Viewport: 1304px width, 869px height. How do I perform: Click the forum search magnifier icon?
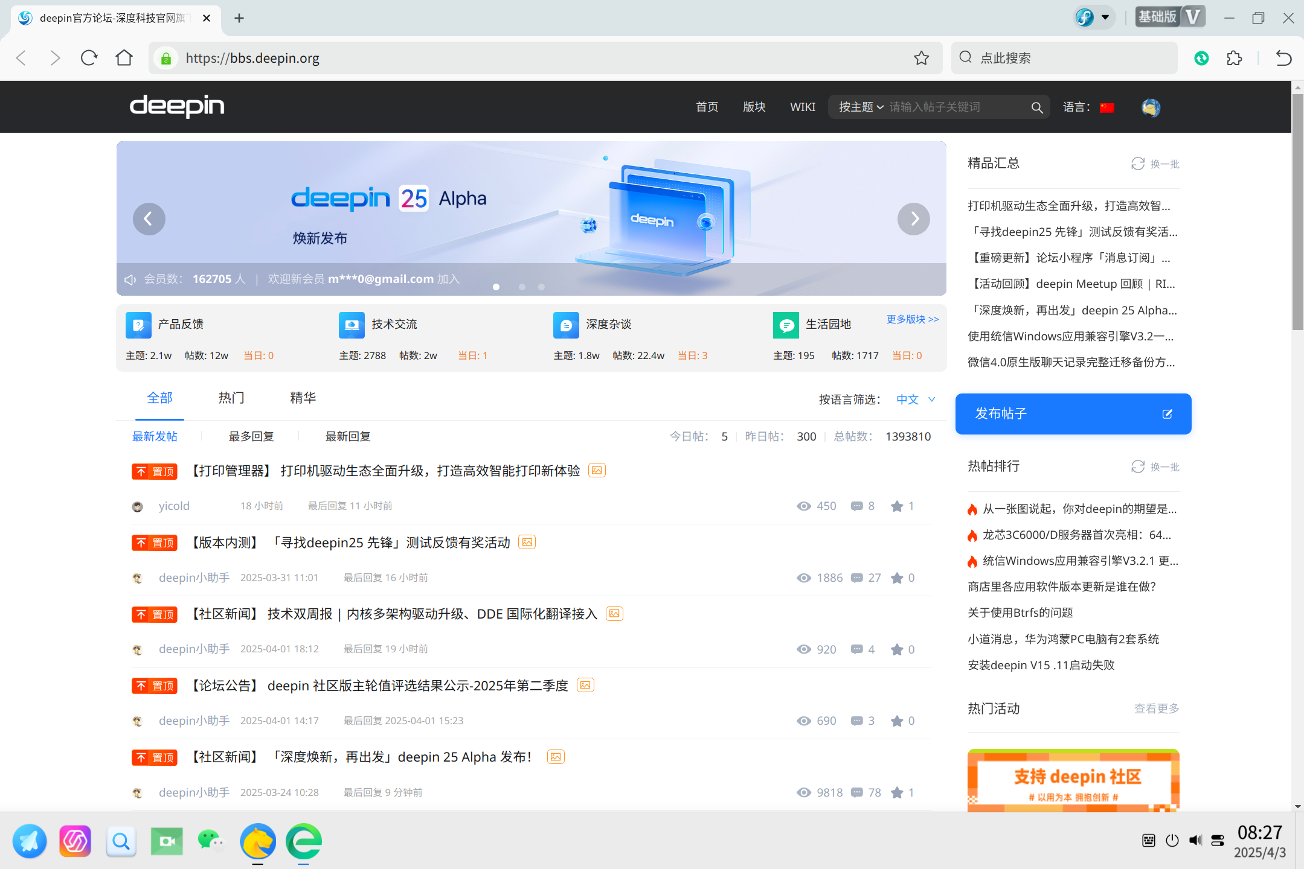(1037, 107)
